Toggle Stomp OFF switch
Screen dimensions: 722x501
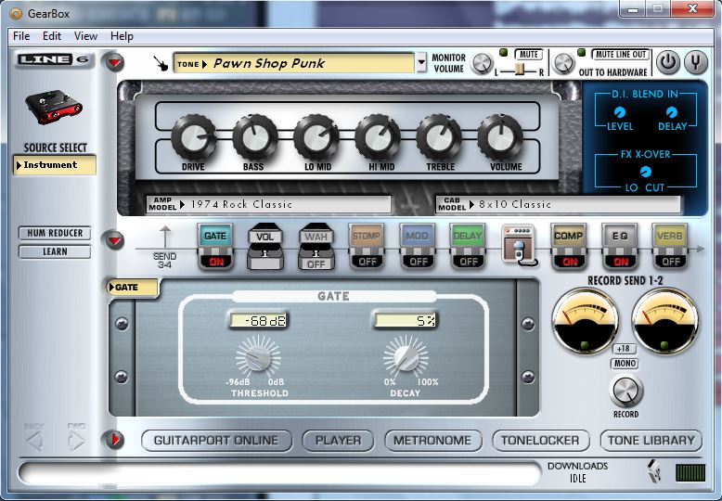[367, 262]
